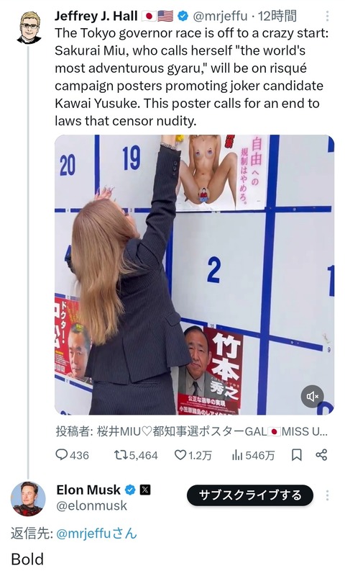The height and width of the screenshot is (576, 345).
Task: Open the three-dot menu on Jeffrey's tweet
Action: click(327, 16)
